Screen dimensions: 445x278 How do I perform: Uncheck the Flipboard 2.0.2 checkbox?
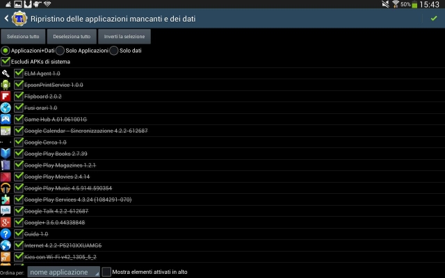pyautogui.click(x=19, y=96)
